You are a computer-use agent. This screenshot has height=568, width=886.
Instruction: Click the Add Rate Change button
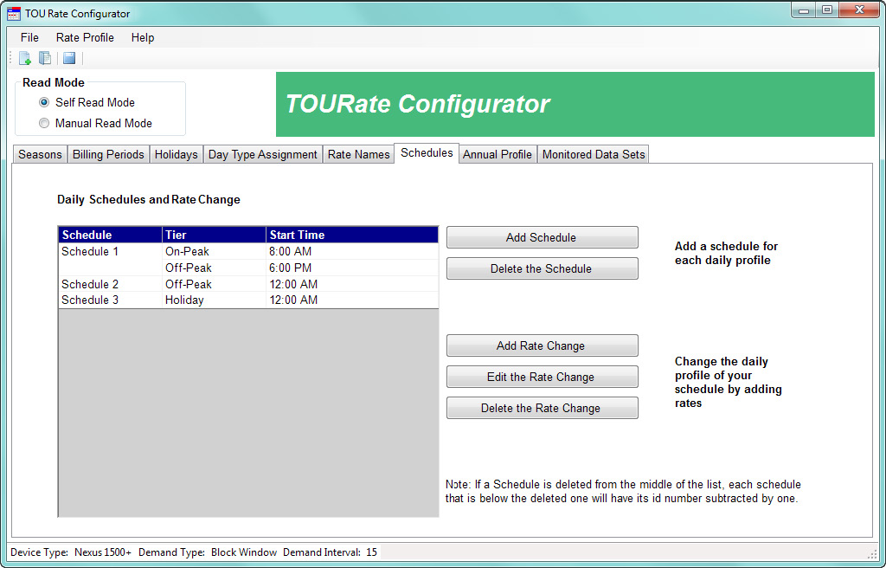pos(542,345)
